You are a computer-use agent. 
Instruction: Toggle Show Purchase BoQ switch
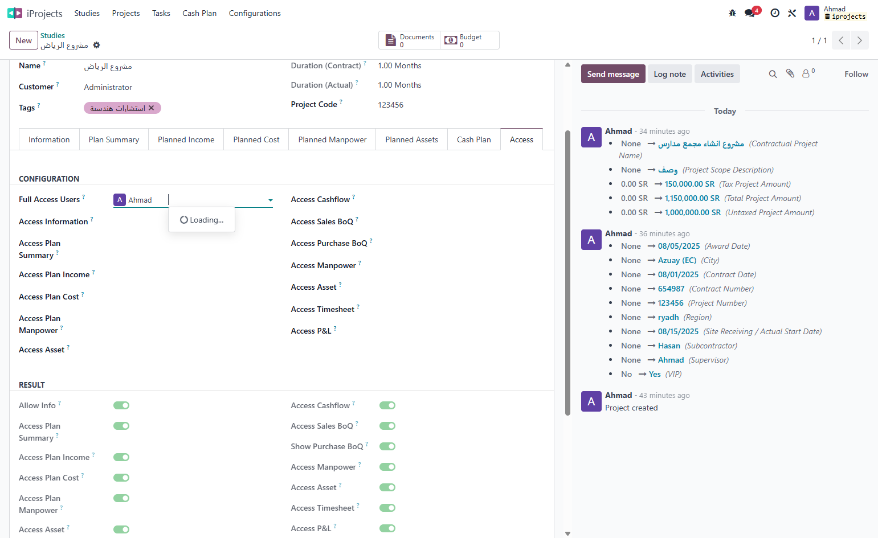[x=387, y=446]
